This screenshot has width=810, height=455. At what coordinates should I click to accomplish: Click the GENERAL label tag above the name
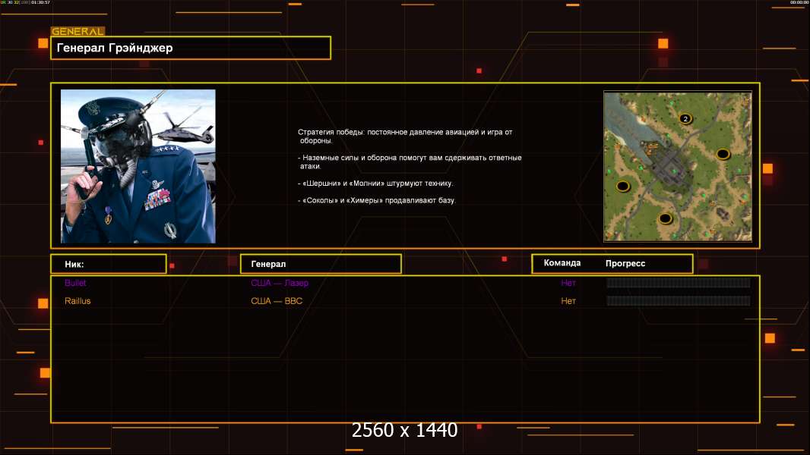78,32
